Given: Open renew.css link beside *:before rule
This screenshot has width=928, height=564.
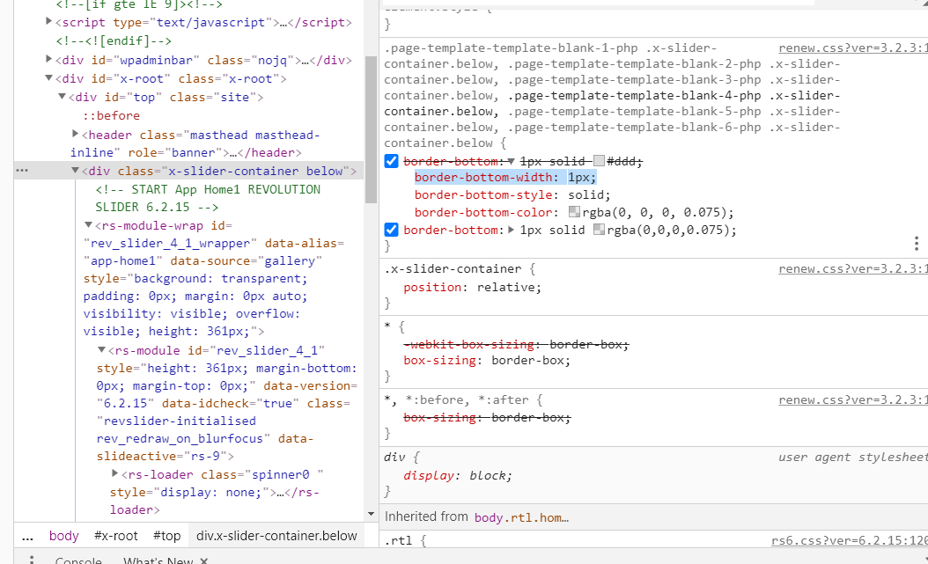Looking at the screenshot, I should click(x=853, y=400).
